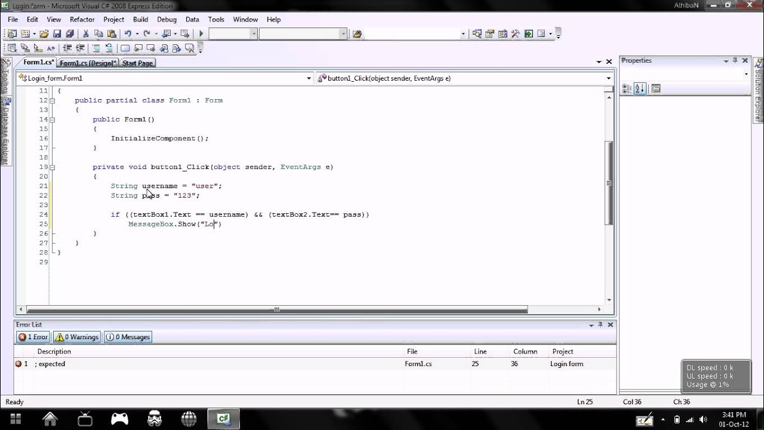This screenshot has width=764, height=430.
Task: Undo the last edit via toolbar arrow
Action: pos(128,34)
